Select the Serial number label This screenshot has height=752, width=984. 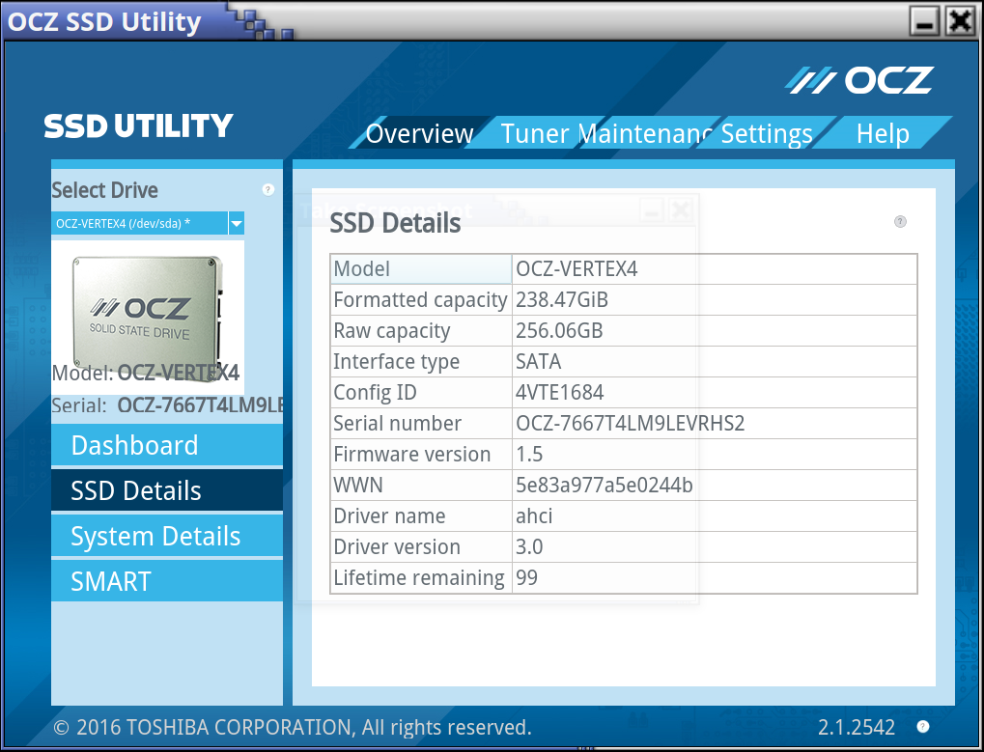coord(421,424)
